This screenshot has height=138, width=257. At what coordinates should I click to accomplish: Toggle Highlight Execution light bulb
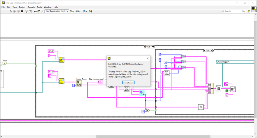pyautogui.click(x=26, y=11)
